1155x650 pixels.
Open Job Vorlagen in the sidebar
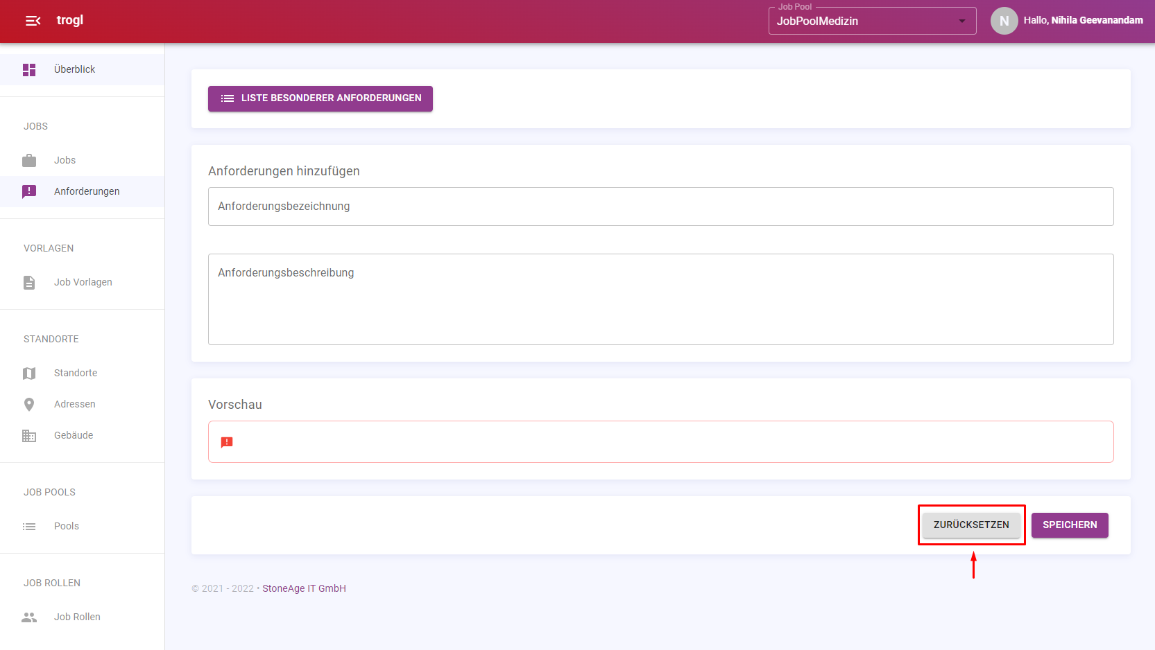(82, 282)
